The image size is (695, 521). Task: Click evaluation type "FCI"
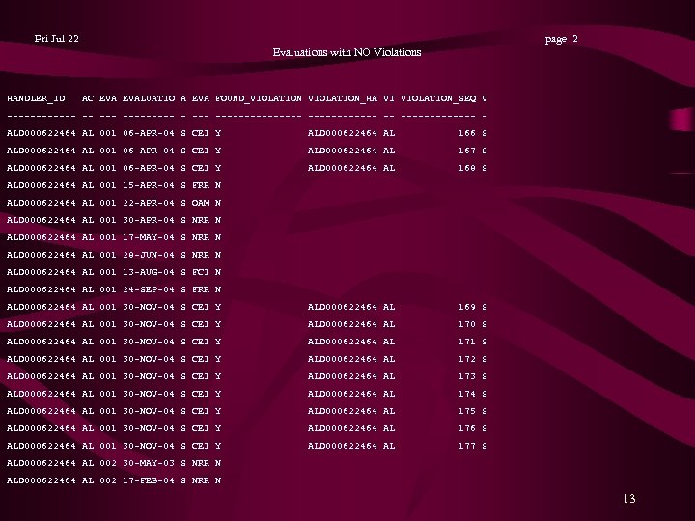201,272
